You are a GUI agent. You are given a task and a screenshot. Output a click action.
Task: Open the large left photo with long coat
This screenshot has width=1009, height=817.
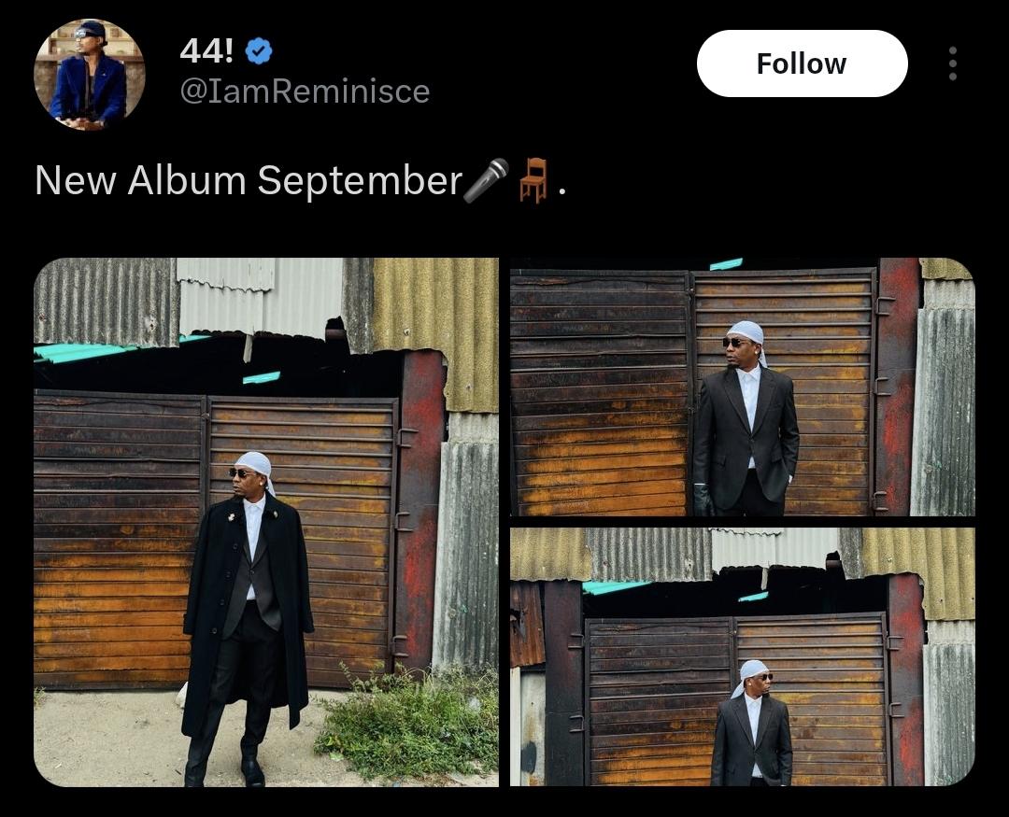(x=266, y=521)
